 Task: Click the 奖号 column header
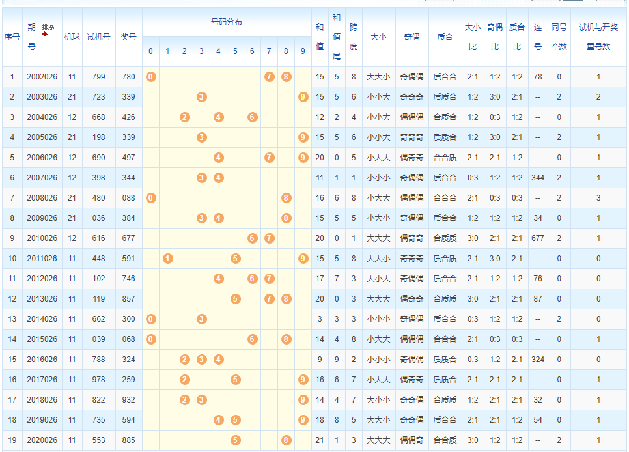pyautogui.click(x=129, y=37)
